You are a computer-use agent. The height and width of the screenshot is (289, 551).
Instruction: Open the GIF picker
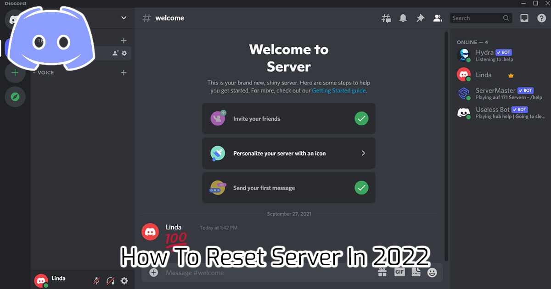click(399, 272)
